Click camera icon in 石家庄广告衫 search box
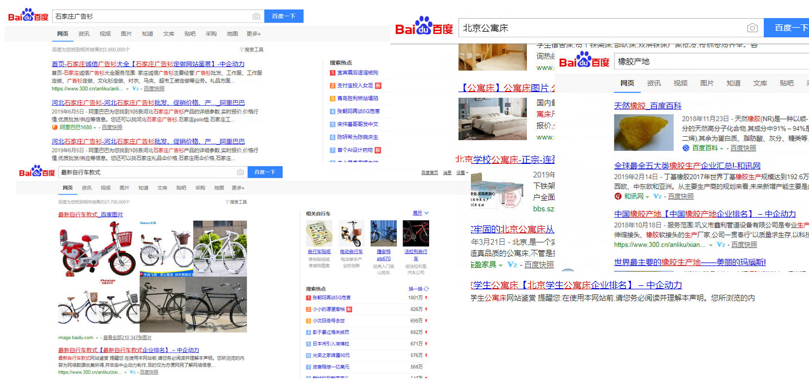This screenshot has height=382, width=809. click(256, 16)
